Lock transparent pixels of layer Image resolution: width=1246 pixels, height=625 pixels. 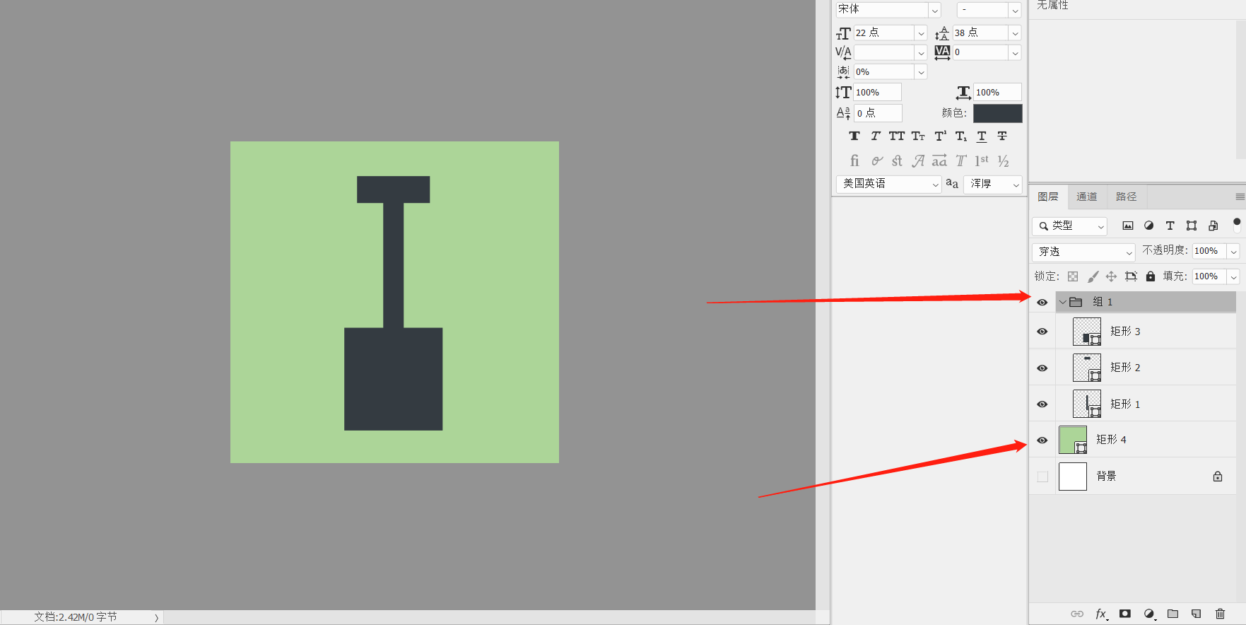point(1073,276)
